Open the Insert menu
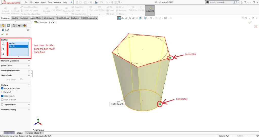 (x=43, y=2)
